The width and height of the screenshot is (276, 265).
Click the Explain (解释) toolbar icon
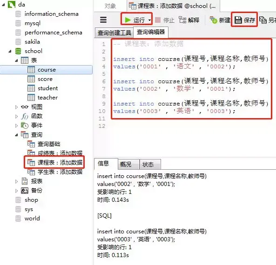tap(182, 20)
